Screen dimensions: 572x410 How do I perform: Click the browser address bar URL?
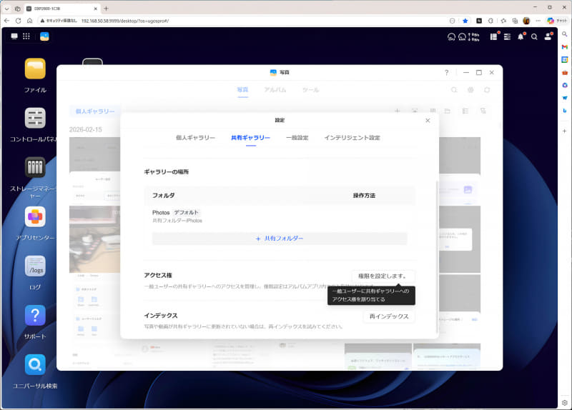[x=124, y=21]
